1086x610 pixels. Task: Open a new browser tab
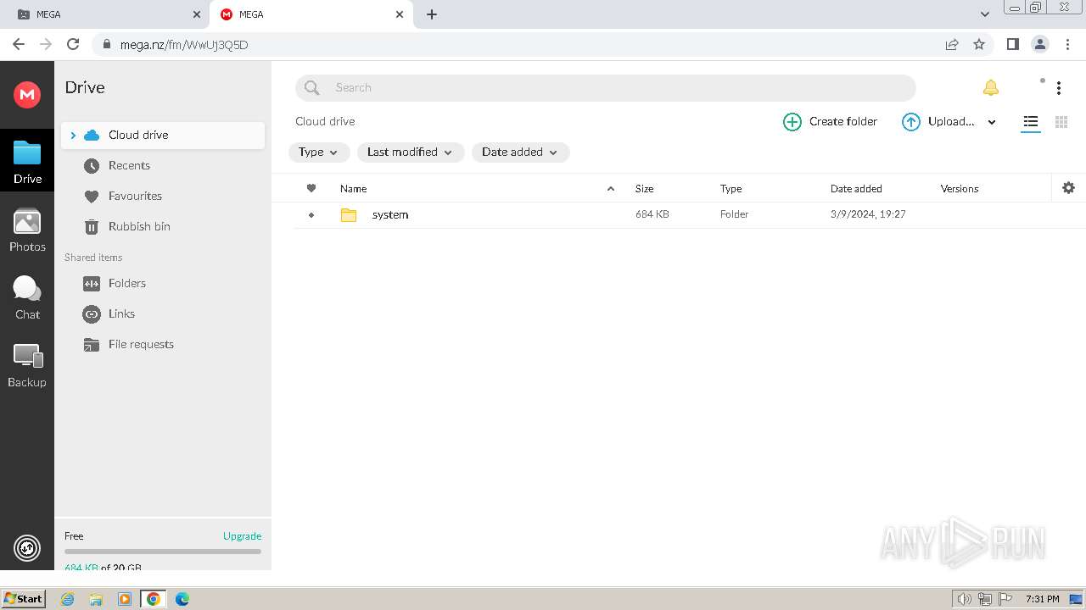point(432,14)
